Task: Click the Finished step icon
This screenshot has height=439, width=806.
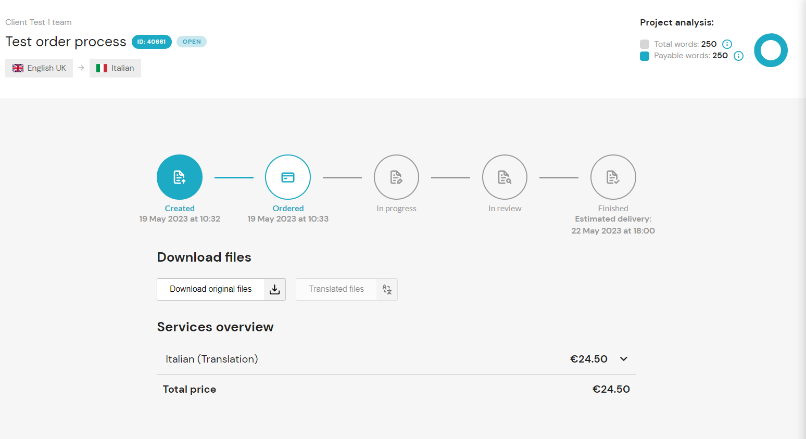Action: point(613,177)
